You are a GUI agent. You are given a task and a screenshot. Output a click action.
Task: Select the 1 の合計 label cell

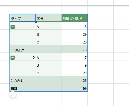click(23, 49)
